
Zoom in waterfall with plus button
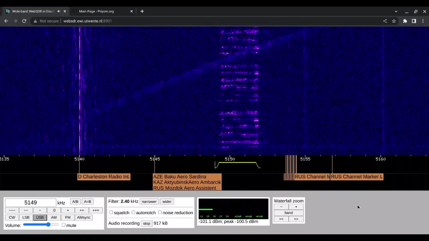pos(296,207)
